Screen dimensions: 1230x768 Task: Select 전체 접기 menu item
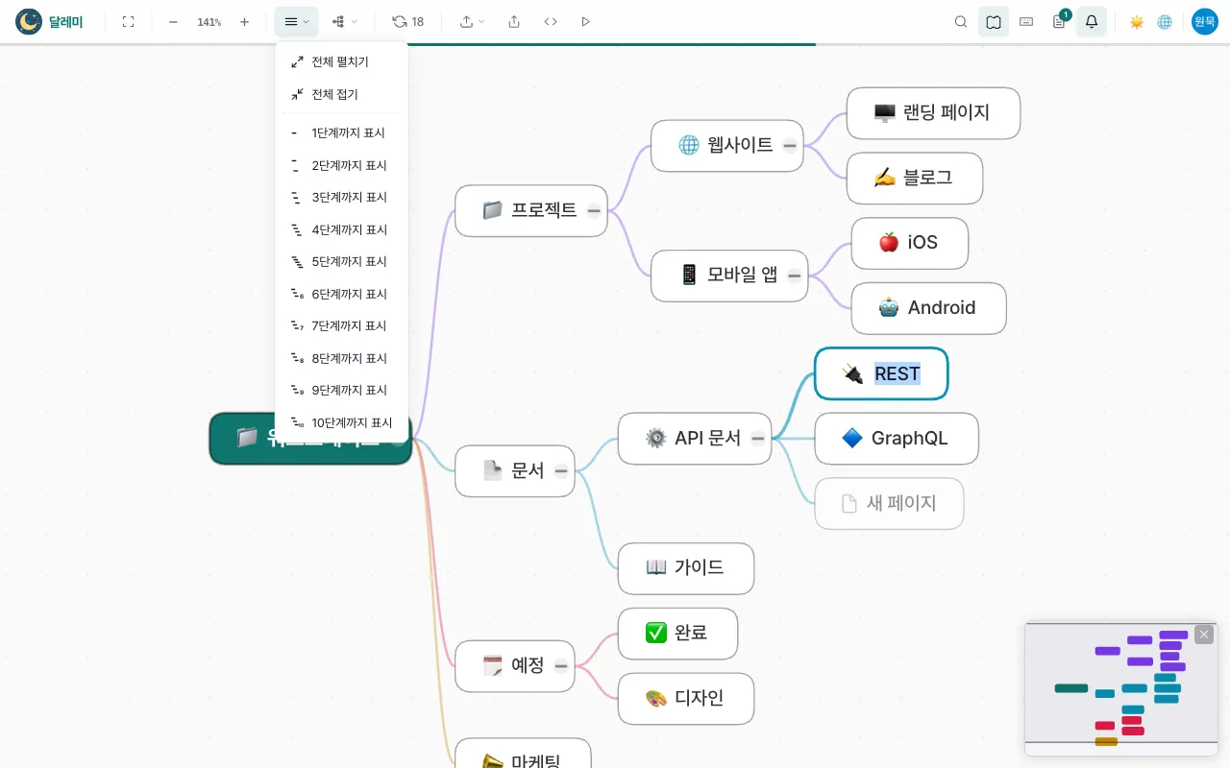click(x=341, y=94)
